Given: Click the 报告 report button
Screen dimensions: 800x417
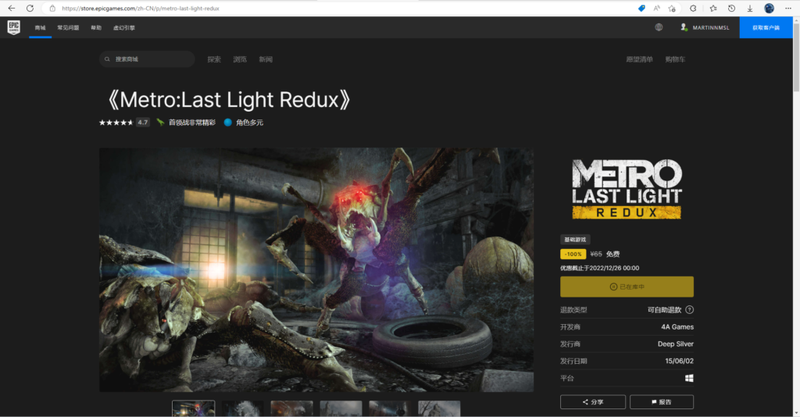Looking at the screenshot, I should 661,401.
